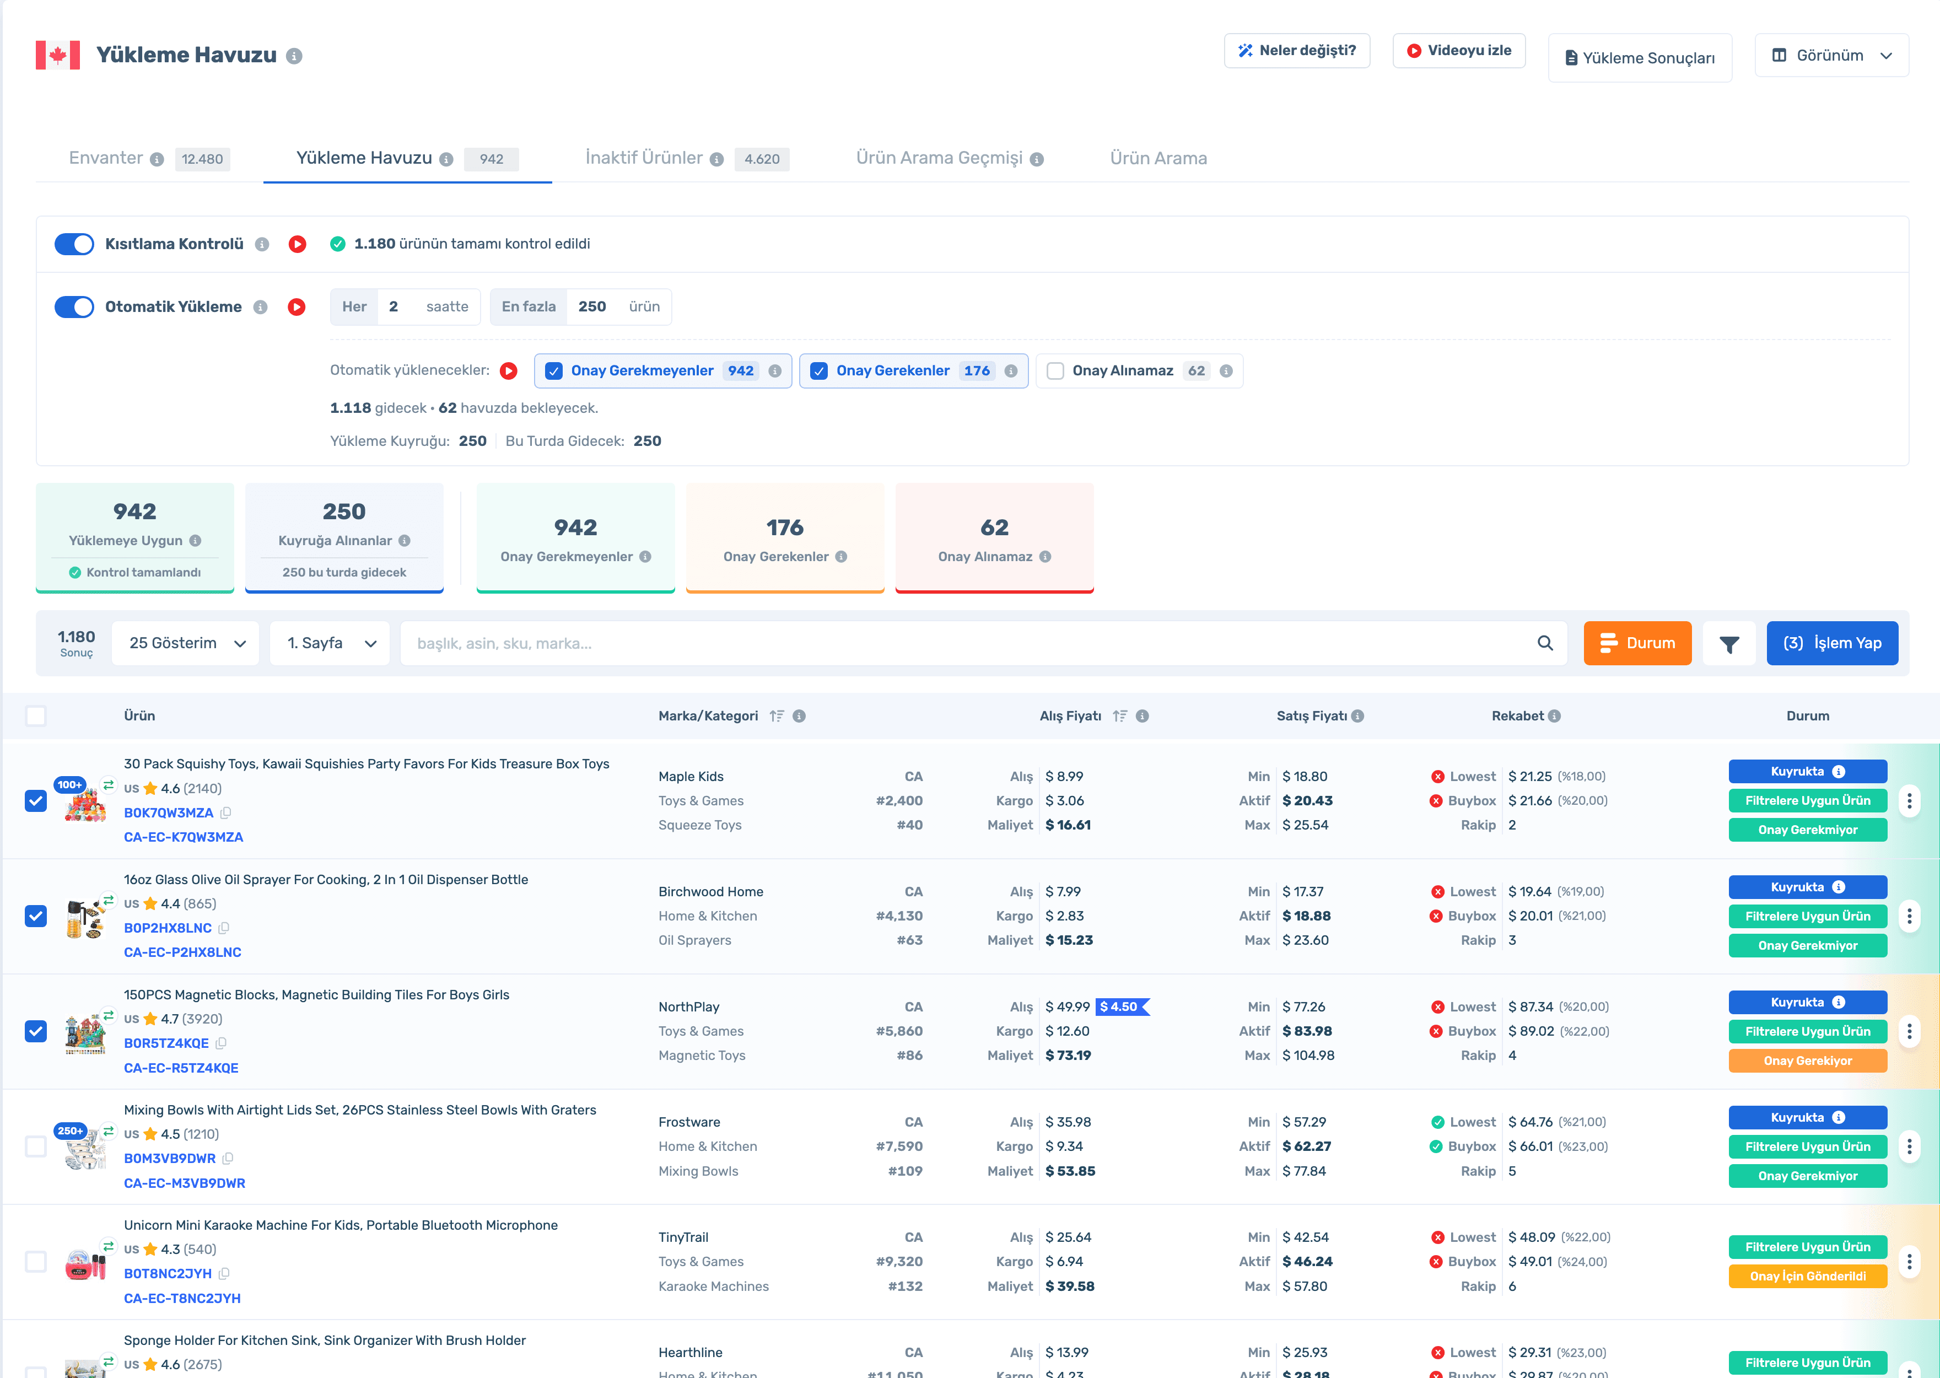
Task: Open the 25 Gösterim page size dropdown
Action: click(x=186, y=644)
